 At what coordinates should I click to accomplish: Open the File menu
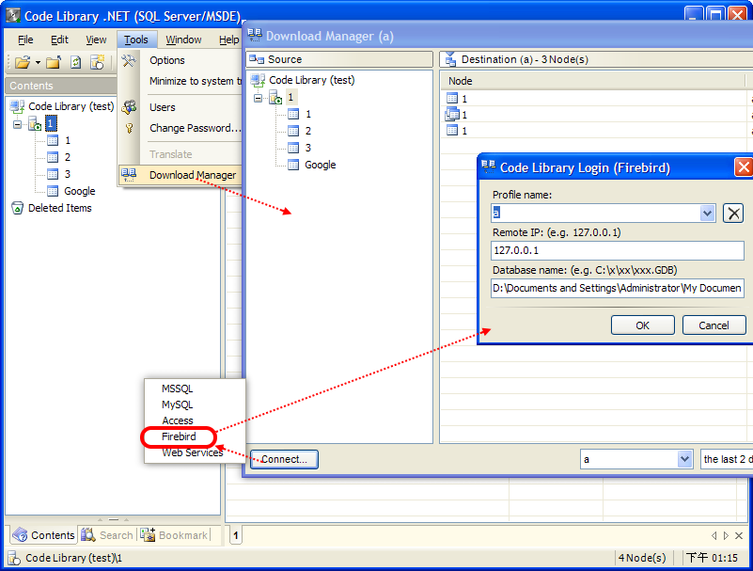[25, 40]
